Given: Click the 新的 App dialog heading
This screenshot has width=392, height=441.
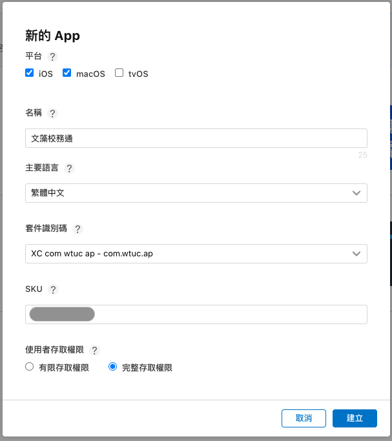Looking at the screenshot, I should pos(53,36).
